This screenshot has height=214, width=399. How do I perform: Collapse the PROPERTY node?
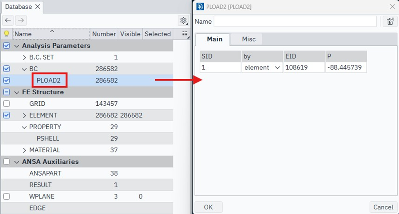[24, 127]
